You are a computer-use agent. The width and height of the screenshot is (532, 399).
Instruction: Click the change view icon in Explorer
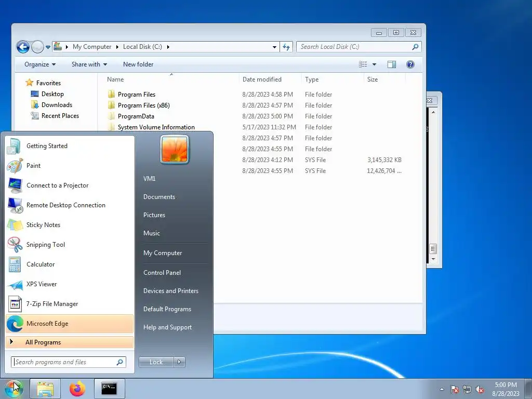[x=363, y=64]
